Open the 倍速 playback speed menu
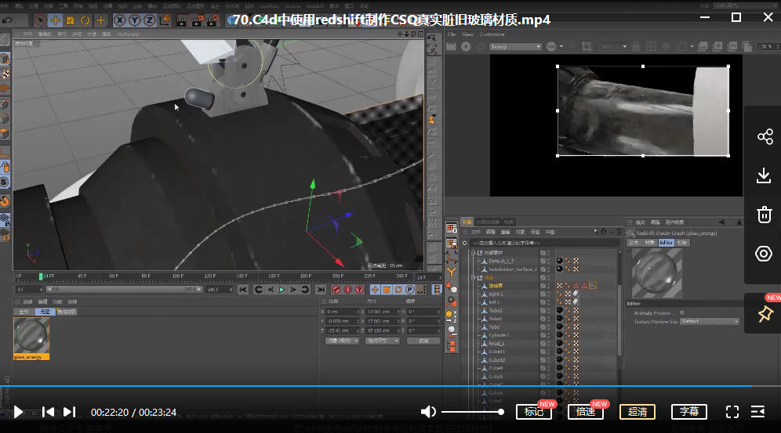 [x=585, y=412]
